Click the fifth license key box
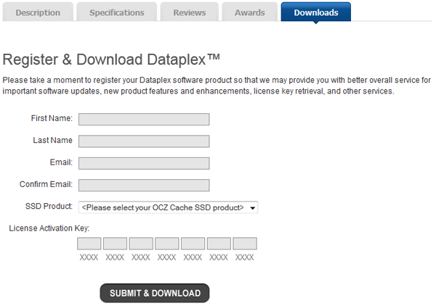 tap(193, 244)
